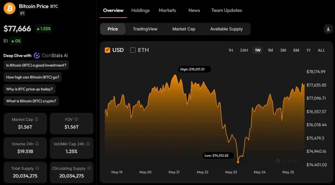
Task: Go to the Team Updates tab
Action: (x=226, y=10)
